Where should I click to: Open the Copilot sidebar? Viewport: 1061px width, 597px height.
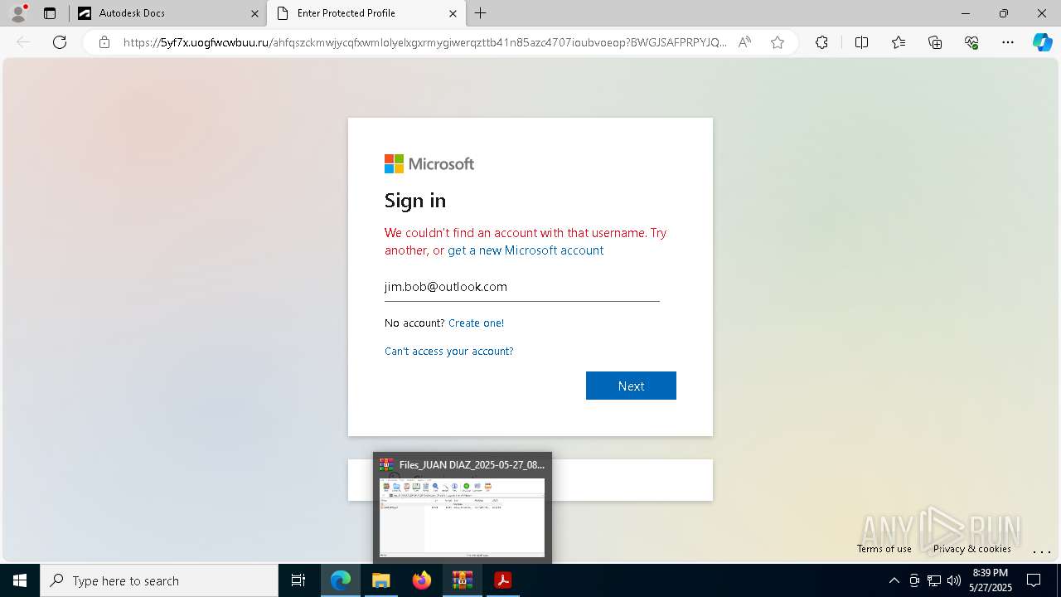tap(1042, 42)
